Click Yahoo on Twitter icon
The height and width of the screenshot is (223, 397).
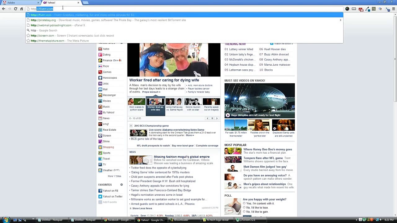point(100,196)
